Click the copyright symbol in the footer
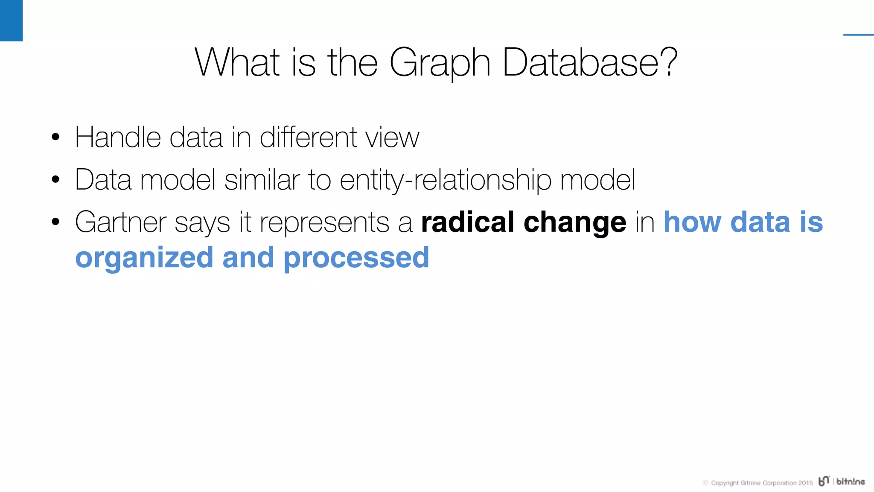This screenshot has width=874, height=492. [705, 483]
